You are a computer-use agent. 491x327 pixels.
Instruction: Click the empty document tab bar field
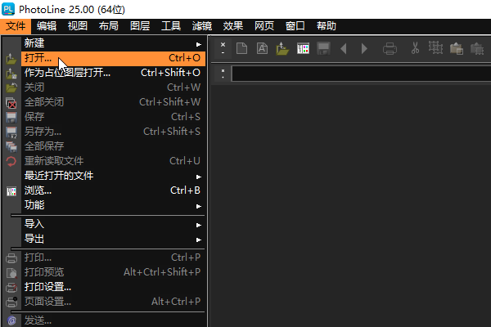click(360, 74)
